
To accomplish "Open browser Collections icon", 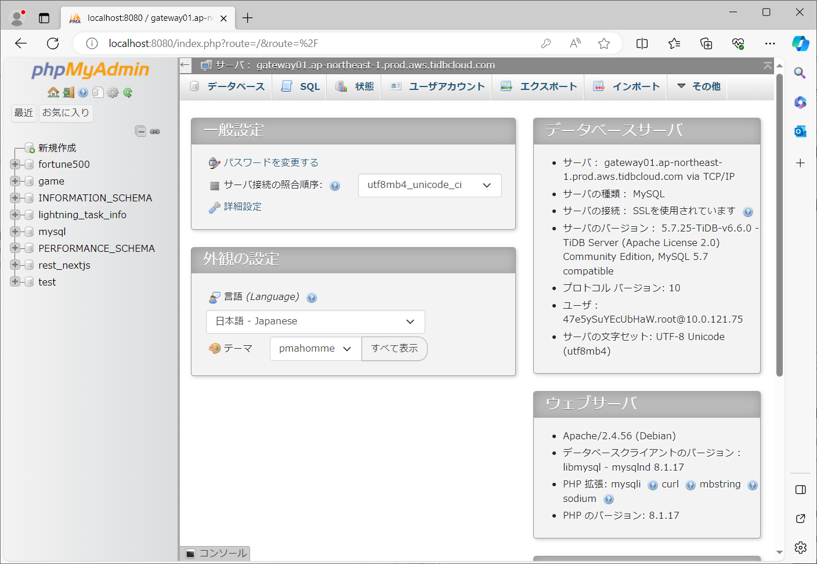I will pyautogui.click(x=706, y=44).
